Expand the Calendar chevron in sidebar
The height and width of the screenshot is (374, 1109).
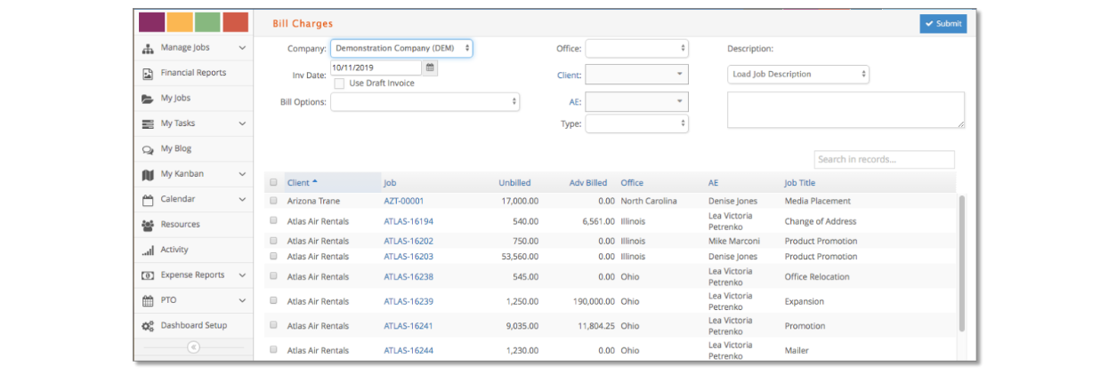pyautogui.click(x=242, y=200)
